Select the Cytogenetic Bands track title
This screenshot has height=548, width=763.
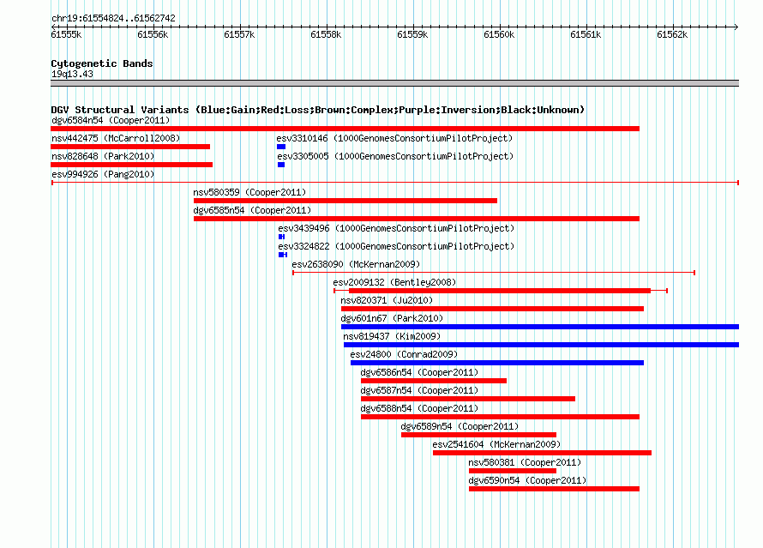pyautogui.click(x=102, y=63)
